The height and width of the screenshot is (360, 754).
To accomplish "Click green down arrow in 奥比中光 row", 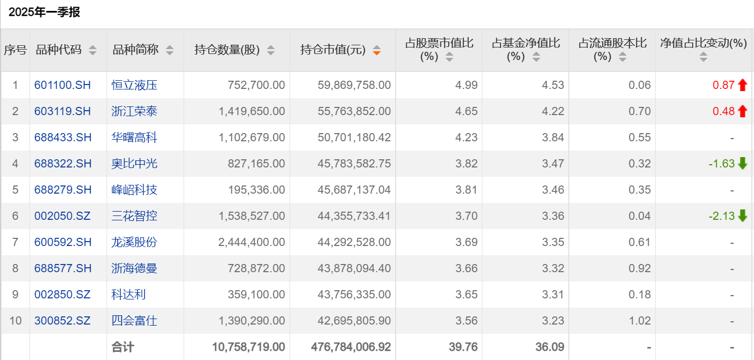I will 742,164.
